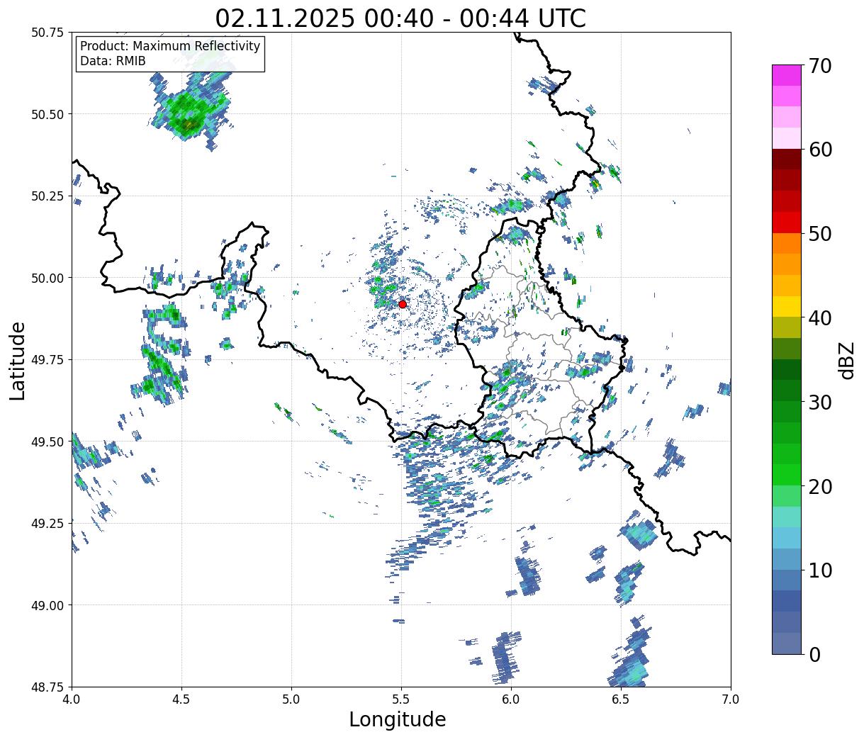864x737 pixels.
Task: Click the strong green echo cell near 50.5 latitude, 4.5 longitude
Action: [x=189, y=113]
